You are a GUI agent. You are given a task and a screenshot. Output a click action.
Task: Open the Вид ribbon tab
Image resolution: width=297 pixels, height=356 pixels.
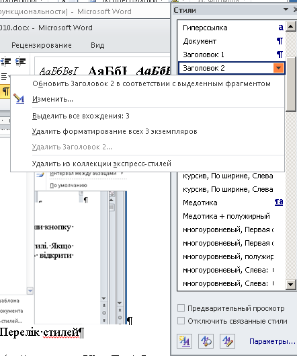pos(97,45)
